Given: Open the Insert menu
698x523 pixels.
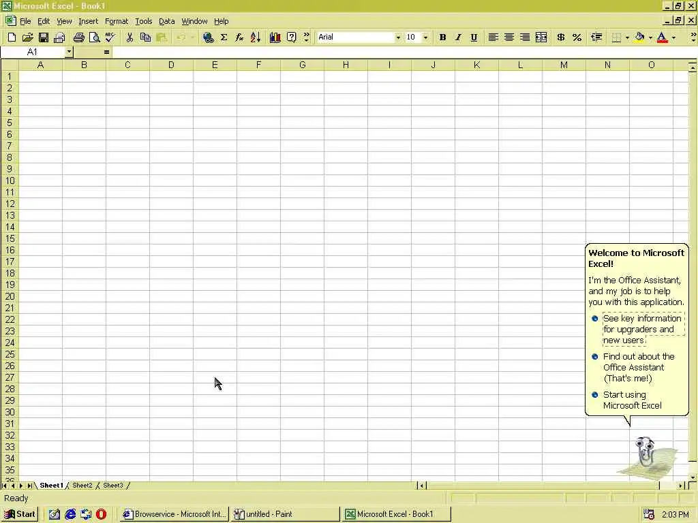Looking at the screenshot, I should (x=88, y=21).
